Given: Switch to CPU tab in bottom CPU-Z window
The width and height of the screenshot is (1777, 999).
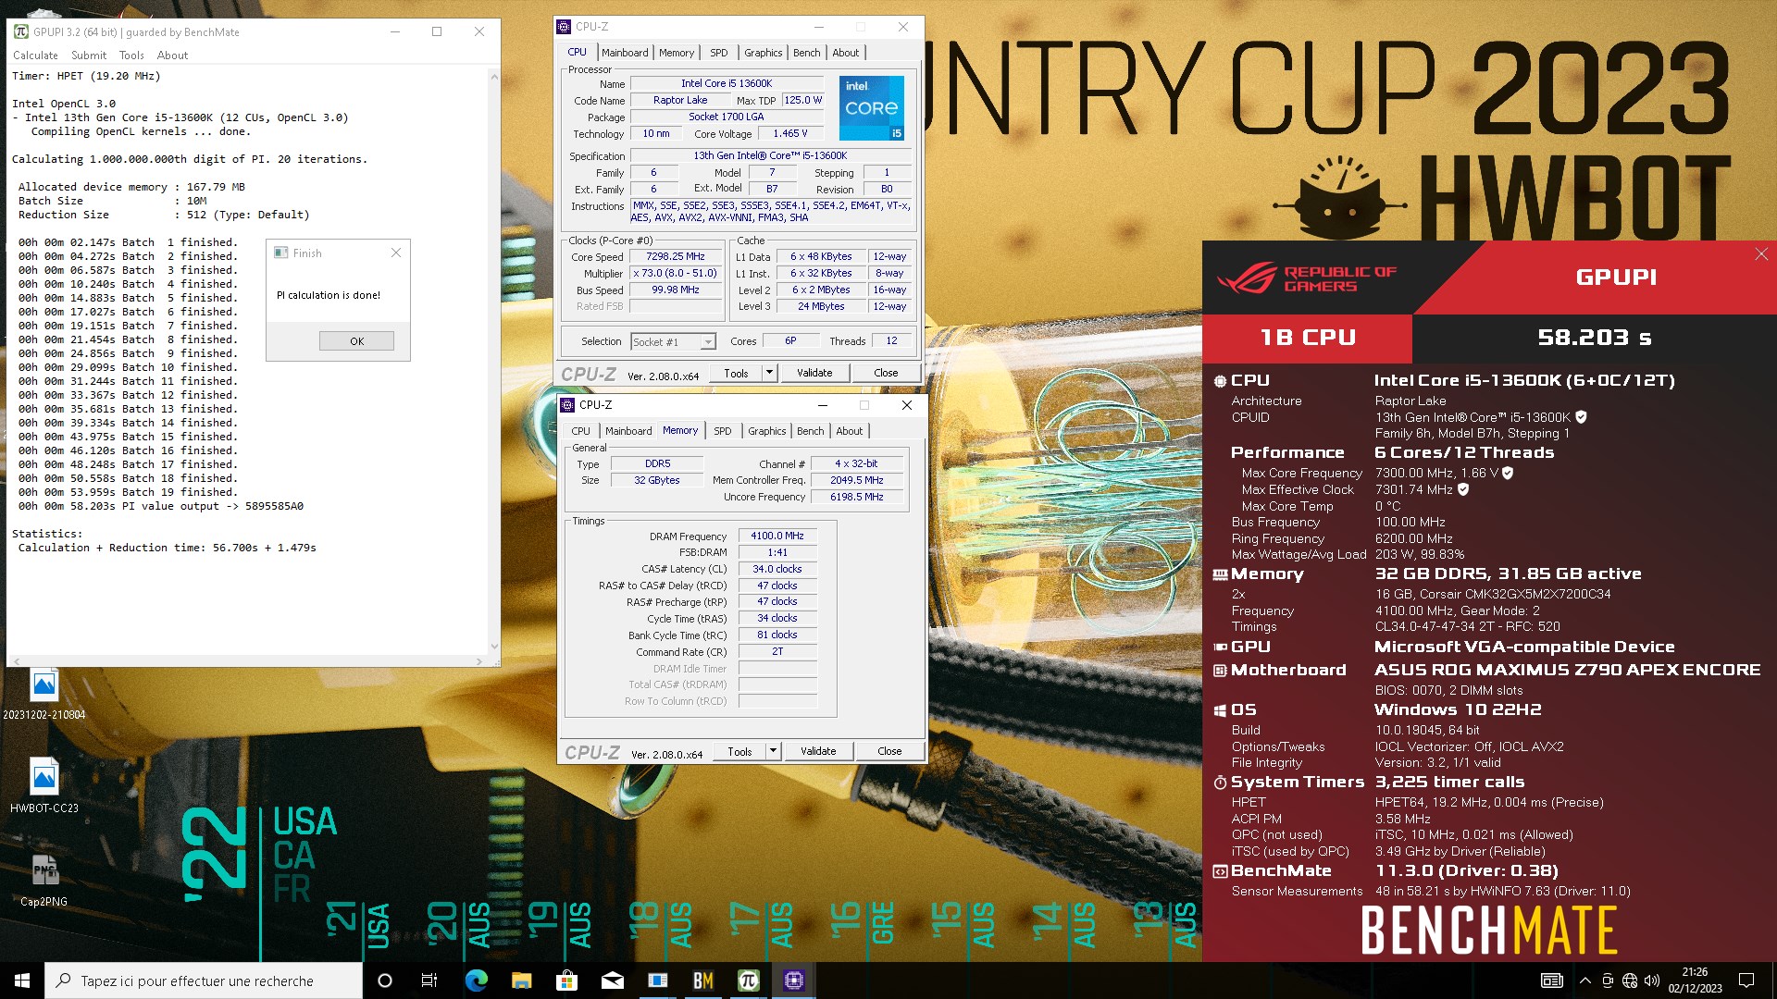Looking at the screenshot, I should pyautogui.click(x=580, y=431).
